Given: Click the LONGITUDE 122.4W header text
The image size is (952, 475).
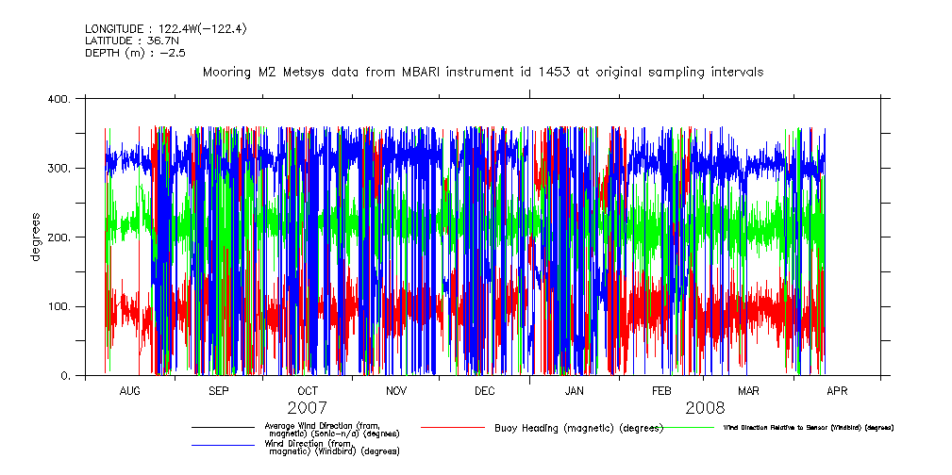Looking at the screenshot, I should point(166,28).
